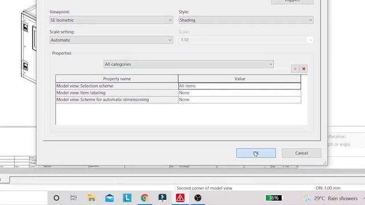Open the blue L app in taskbar
This screenshot has height=205, width=365.
(127, 198)
